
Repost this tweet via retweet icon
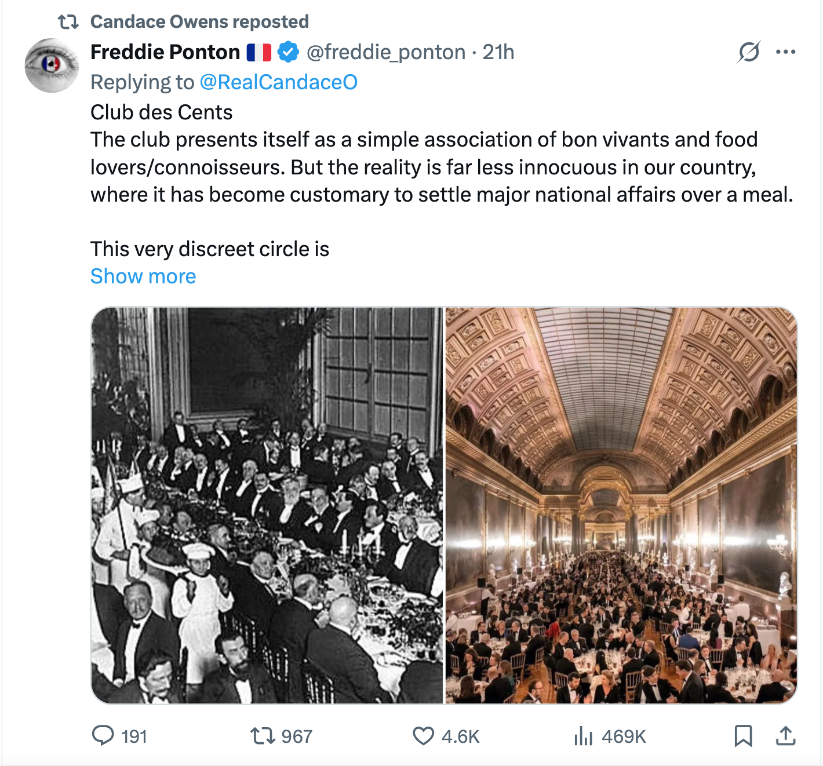[263, 736]
